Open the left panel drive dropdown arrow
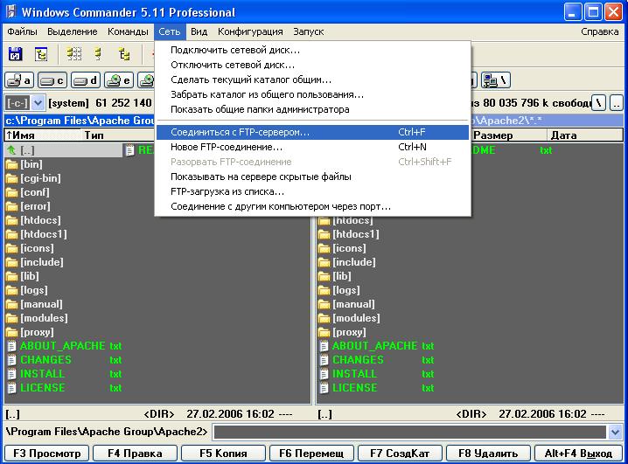 38,103
